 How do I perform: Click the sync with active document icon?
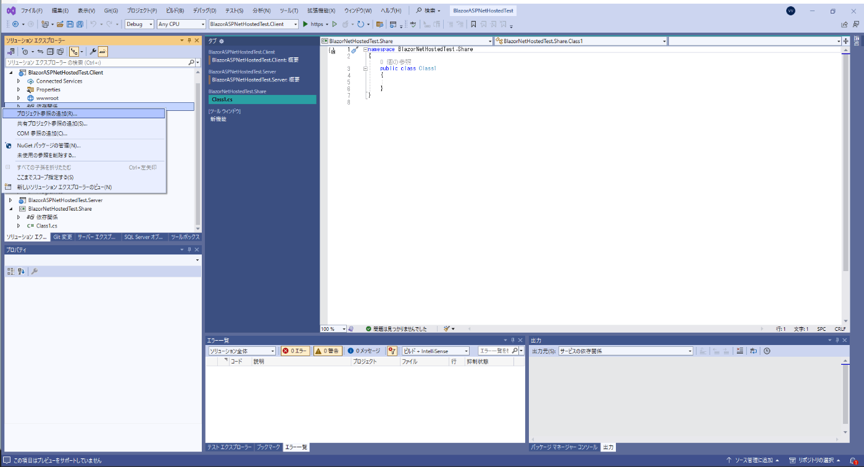click(x=41, y=52)
